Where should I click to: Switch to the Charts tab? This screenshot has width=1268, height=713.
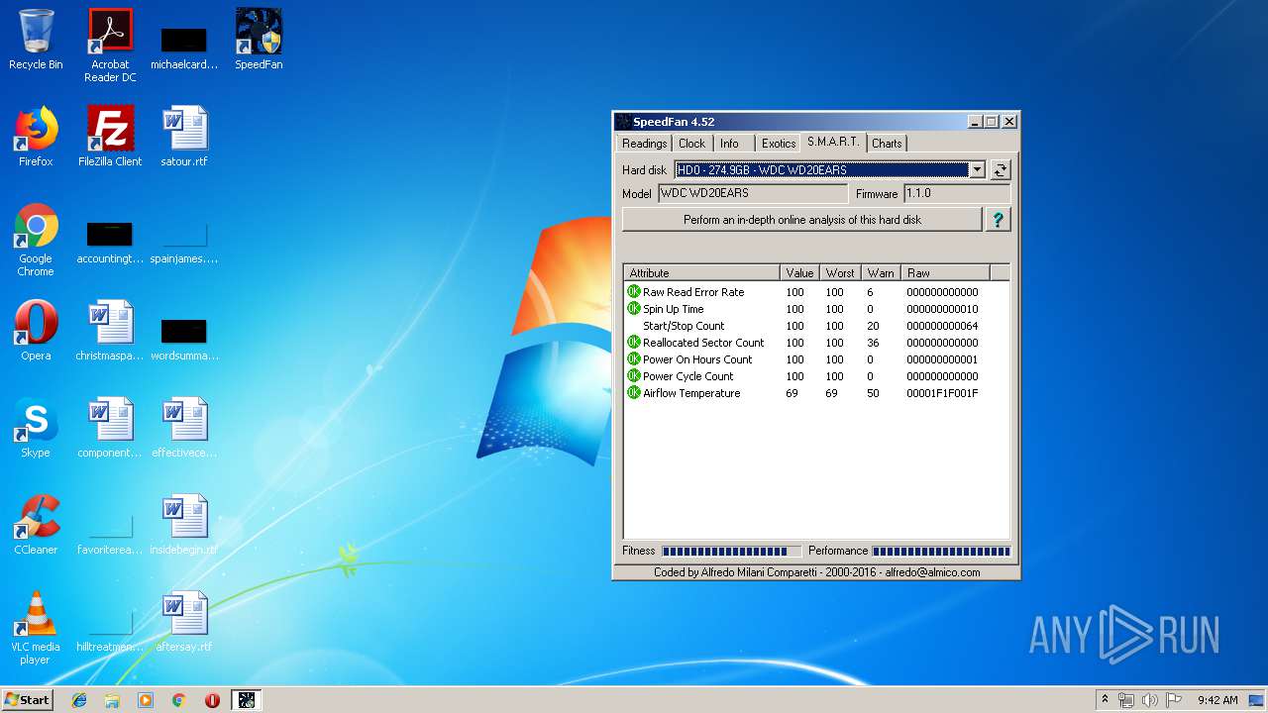click(x=887, y=144)
